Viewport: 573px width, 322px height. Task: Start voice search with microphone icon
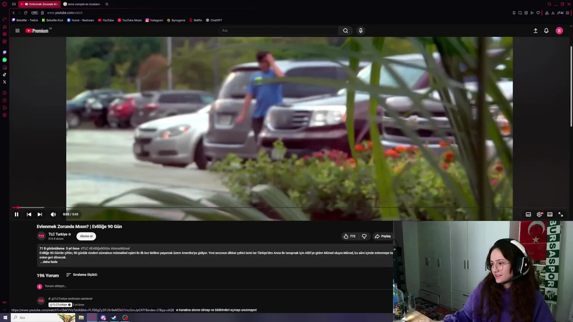pos(361,30)
